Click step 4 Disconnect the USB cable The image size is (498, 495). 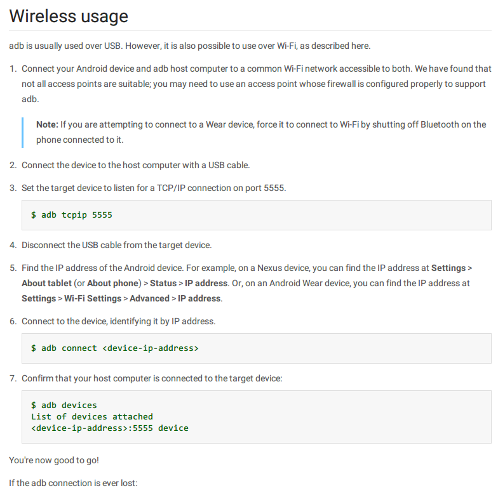(x=117, y=245)
